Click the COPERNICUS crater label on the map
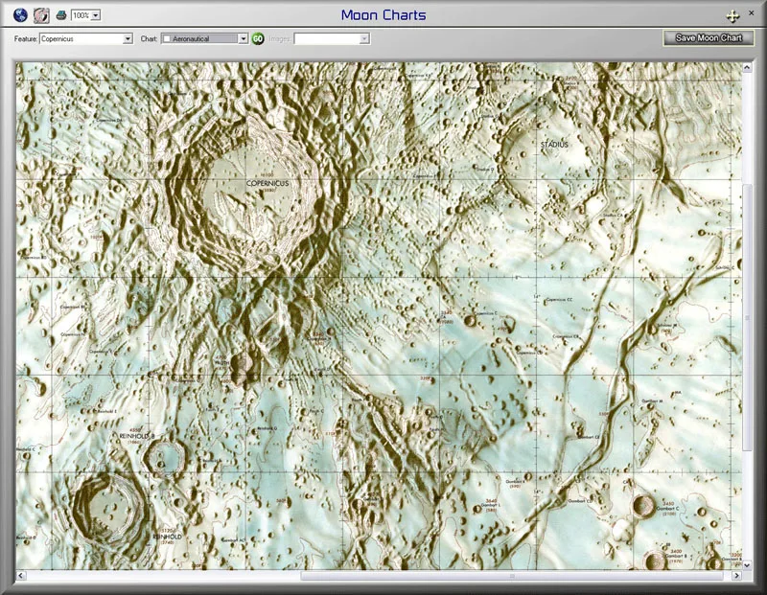767x595 pixels. coord(267,183)
